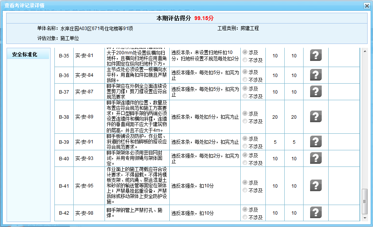The image size is (373, 227).
Task: Click the 实-安-89 item code cell
Action: 84,117
